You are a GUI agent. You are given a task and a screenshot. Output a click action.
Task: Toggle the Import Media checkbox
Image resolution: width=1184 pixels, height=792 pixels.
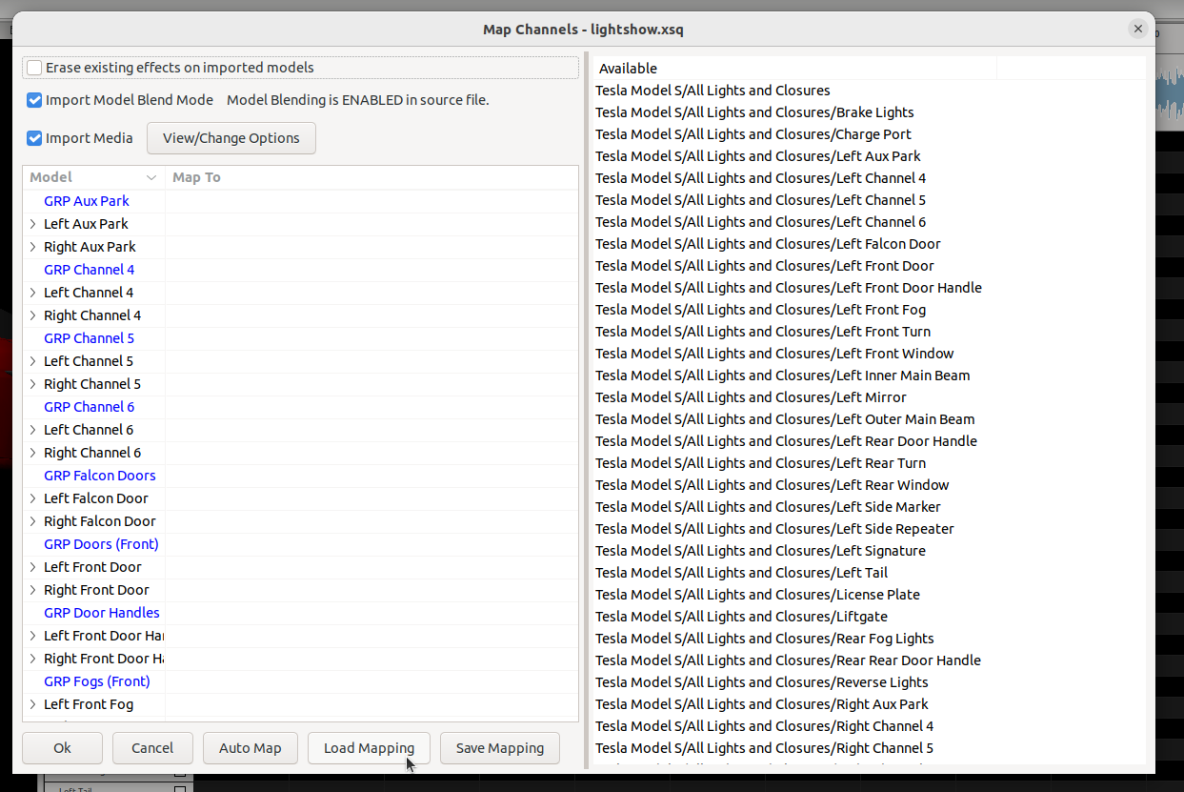point(35,138)
